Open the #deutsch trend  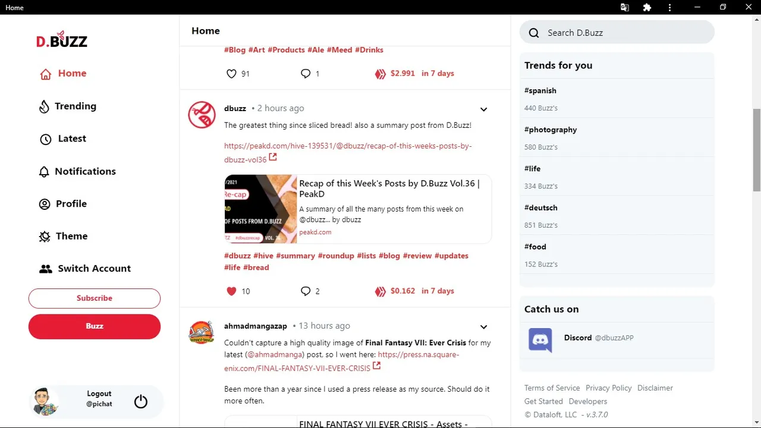click(x=541, y=208)
